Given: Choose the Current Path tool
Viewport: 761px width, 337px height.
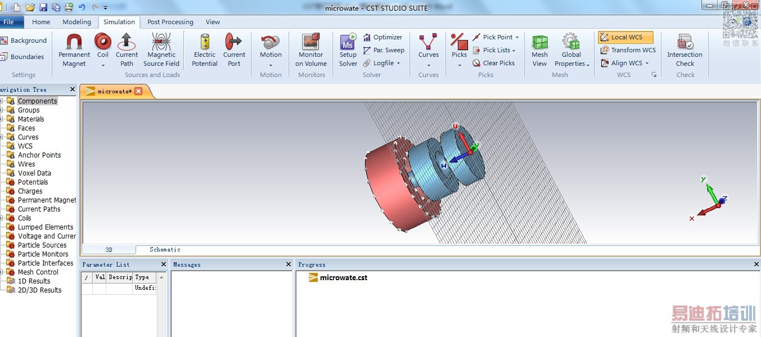Looking at the screenshot, I should pos(127,50).
